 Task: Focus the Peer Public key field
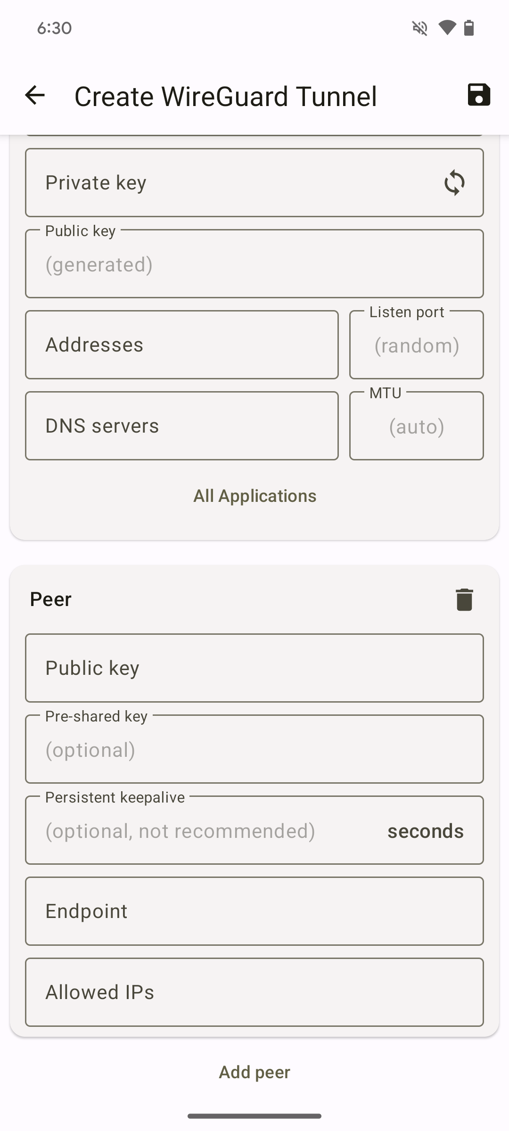(x=254, y=668)
